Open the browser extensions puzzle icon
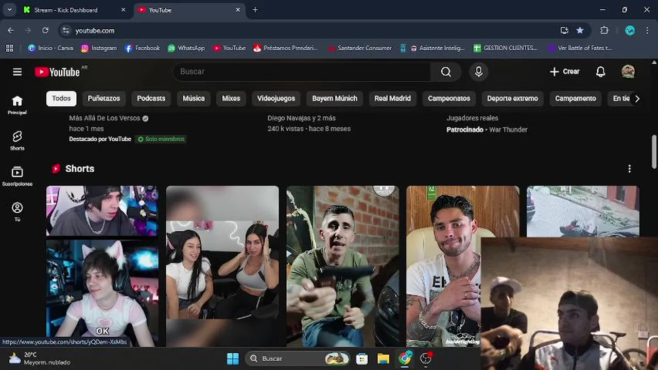 coord(604,30)
